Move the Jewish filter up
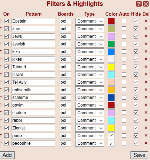This screenshot has height=160, width=150. tap(1, 44)
